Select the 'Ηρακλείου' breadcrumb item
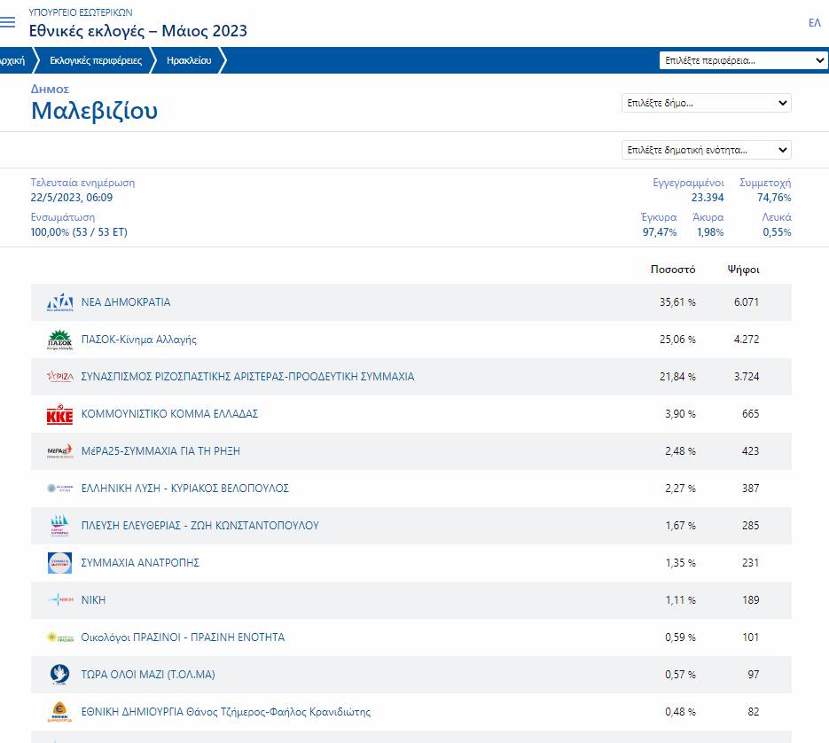 [189, 60]
